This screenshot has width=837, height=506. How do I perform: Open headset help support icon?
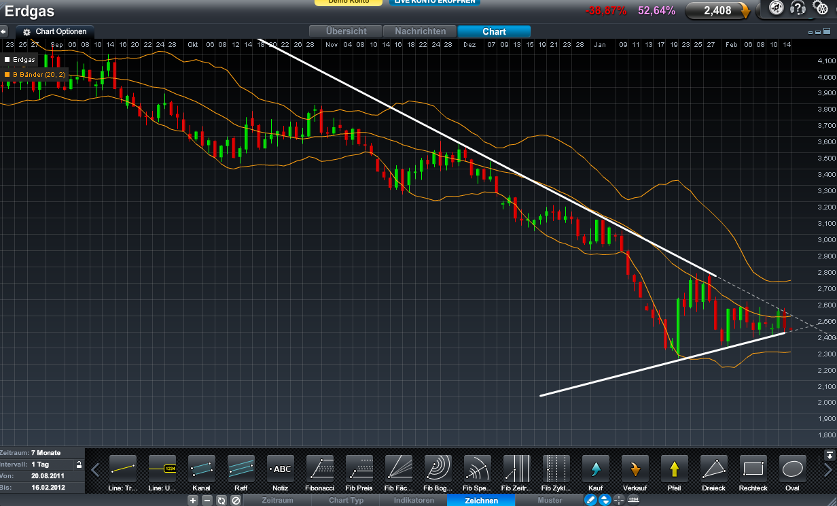pyautogui.click(x=798, y=7)
